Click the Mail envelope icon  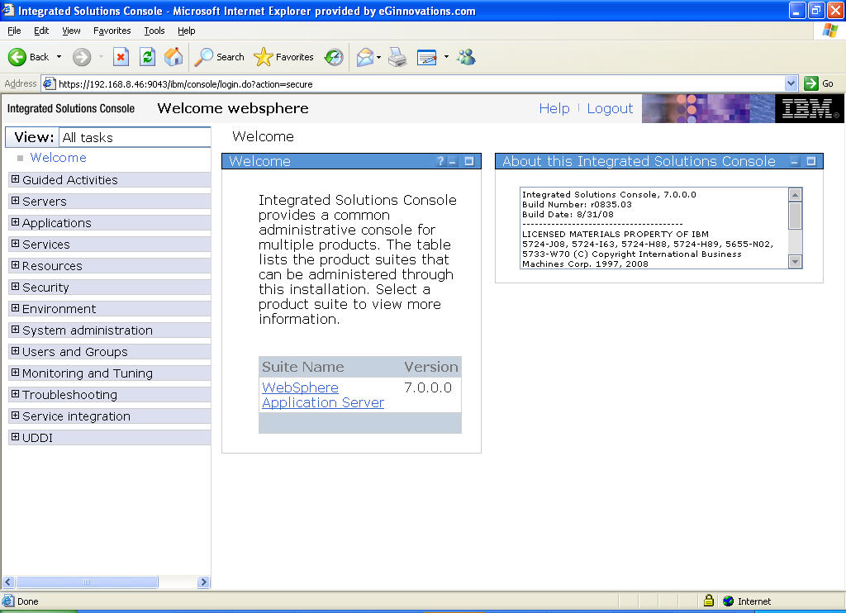click(x=365, y=57)
